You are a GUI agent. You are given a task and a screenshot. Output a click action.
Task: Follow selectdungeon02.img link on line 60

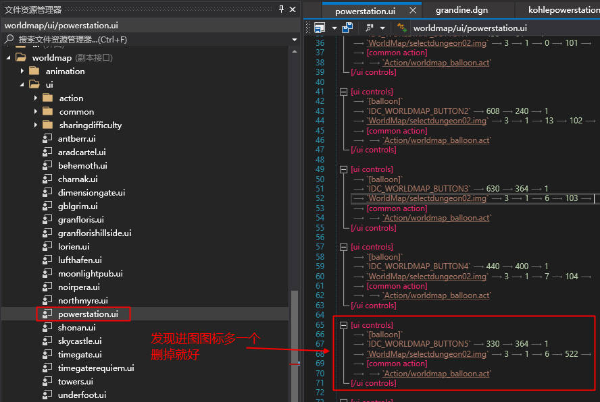pos(428,276)
